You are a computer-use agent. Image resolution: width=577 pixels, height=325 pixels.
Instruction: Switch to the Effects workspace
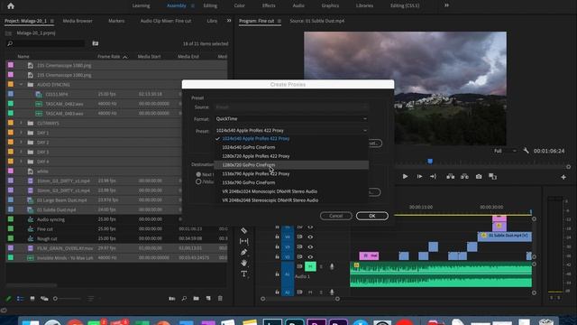click(x=269, y=5)
